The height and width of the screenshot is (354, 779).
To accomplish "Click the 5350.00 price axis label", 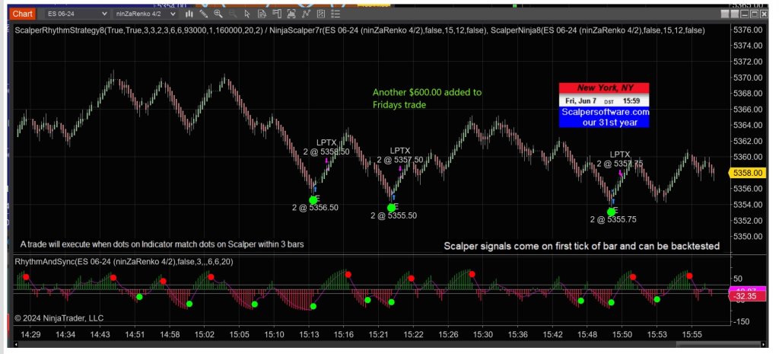I will (748, 236).
